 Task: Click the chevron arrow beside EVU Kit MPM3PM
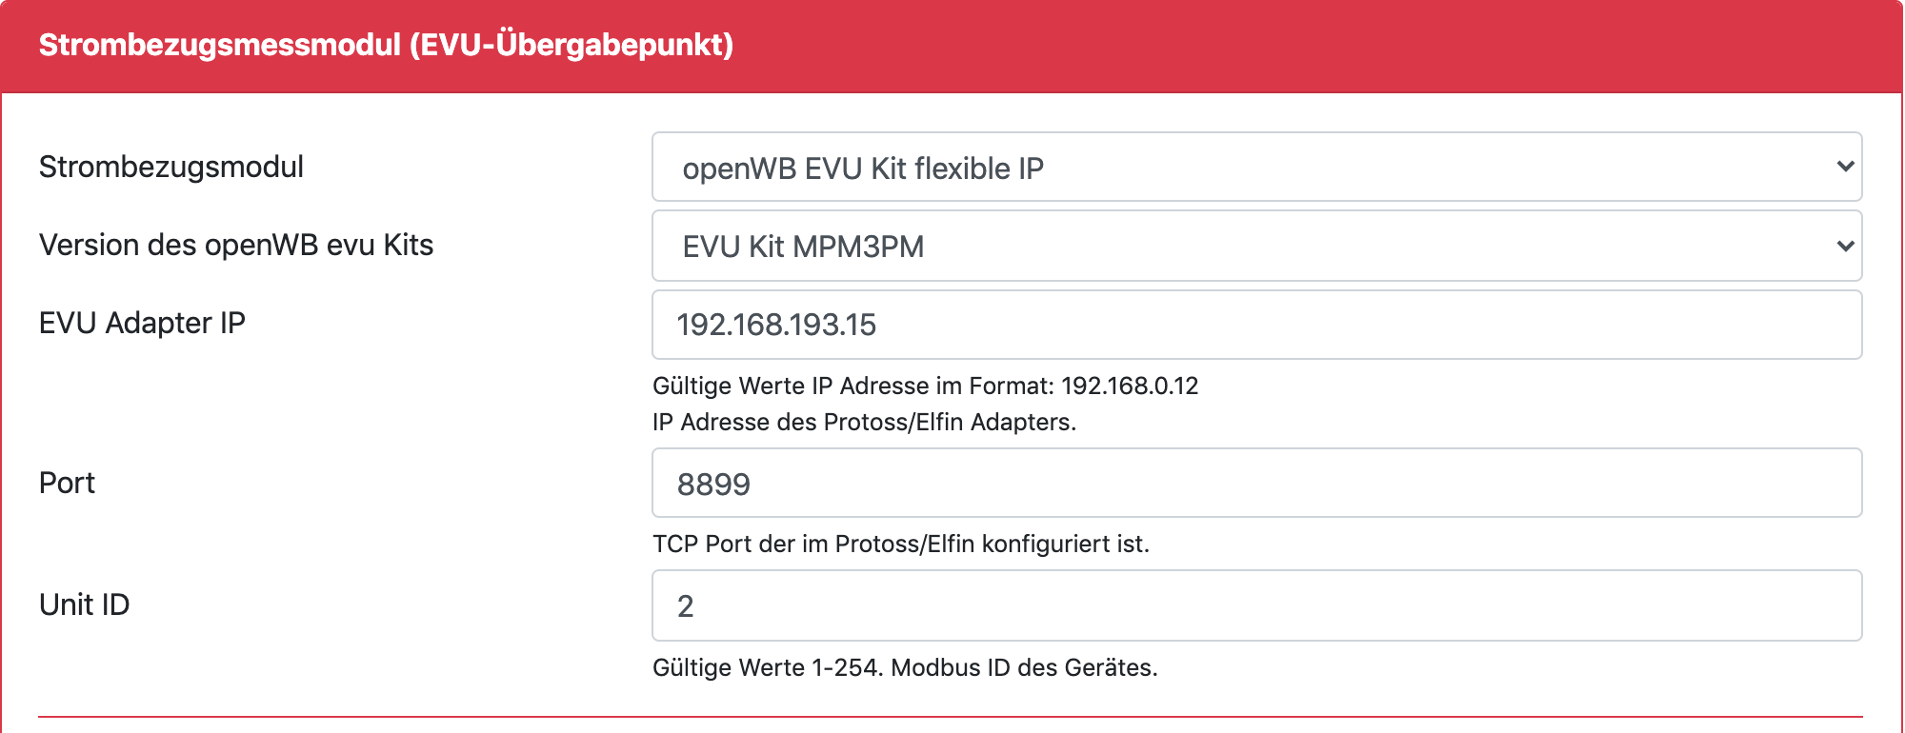coord(1844,247)
